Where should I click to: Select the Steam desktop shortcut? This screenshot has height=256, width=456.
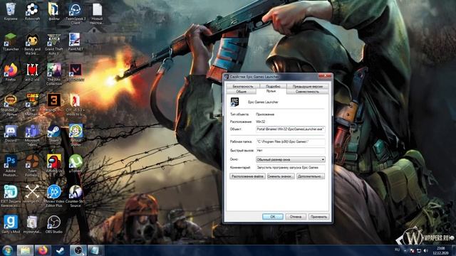54,133
